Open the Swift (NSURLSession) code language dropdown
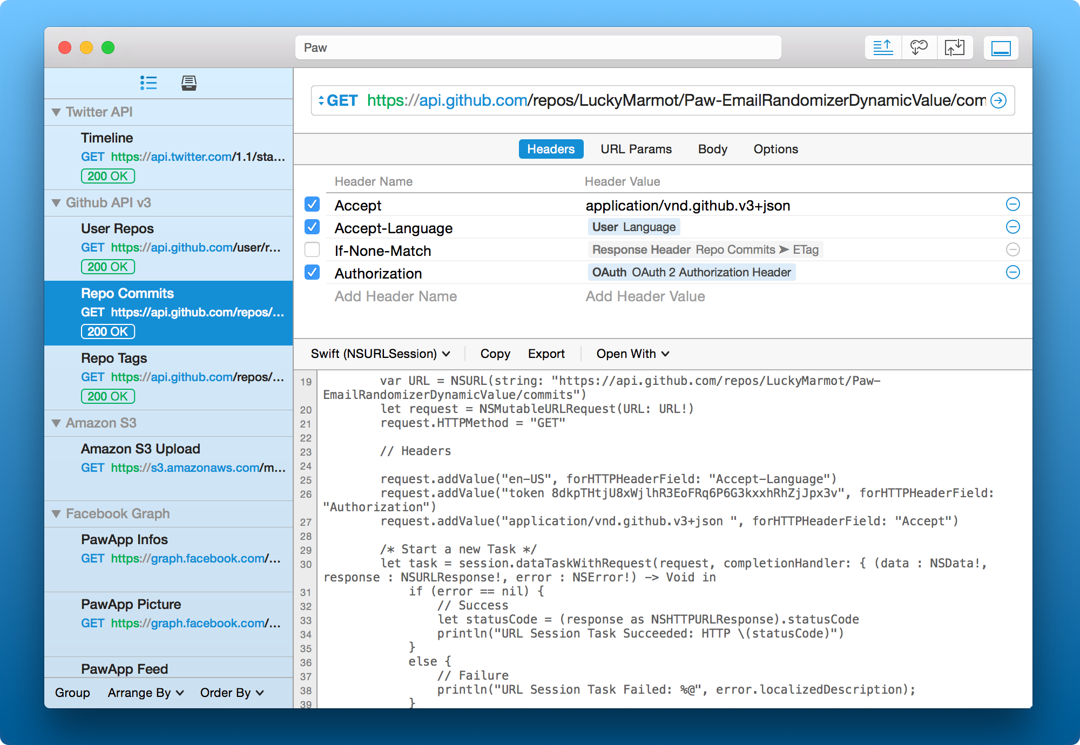 [x=380, y=354]
